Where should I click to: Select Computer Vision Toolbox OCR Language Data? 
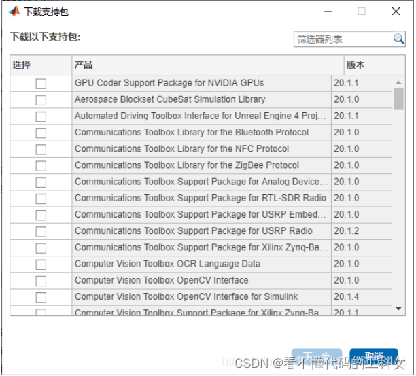coord(167,264)
